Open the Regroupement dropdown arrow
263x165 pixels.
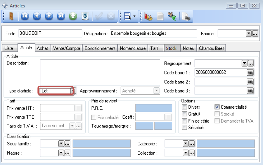tap(245, 63)
